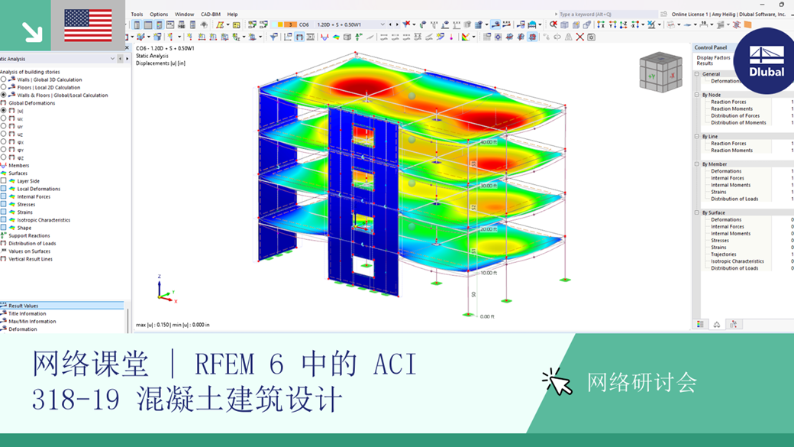Open the Help menu
Screen dimensions: 794x447
point(232,15)
